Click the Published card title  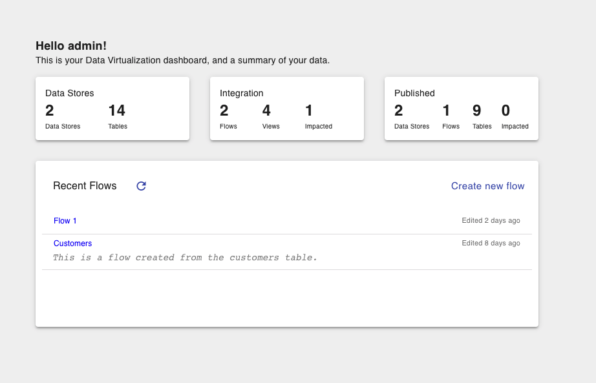coord(414,93)
